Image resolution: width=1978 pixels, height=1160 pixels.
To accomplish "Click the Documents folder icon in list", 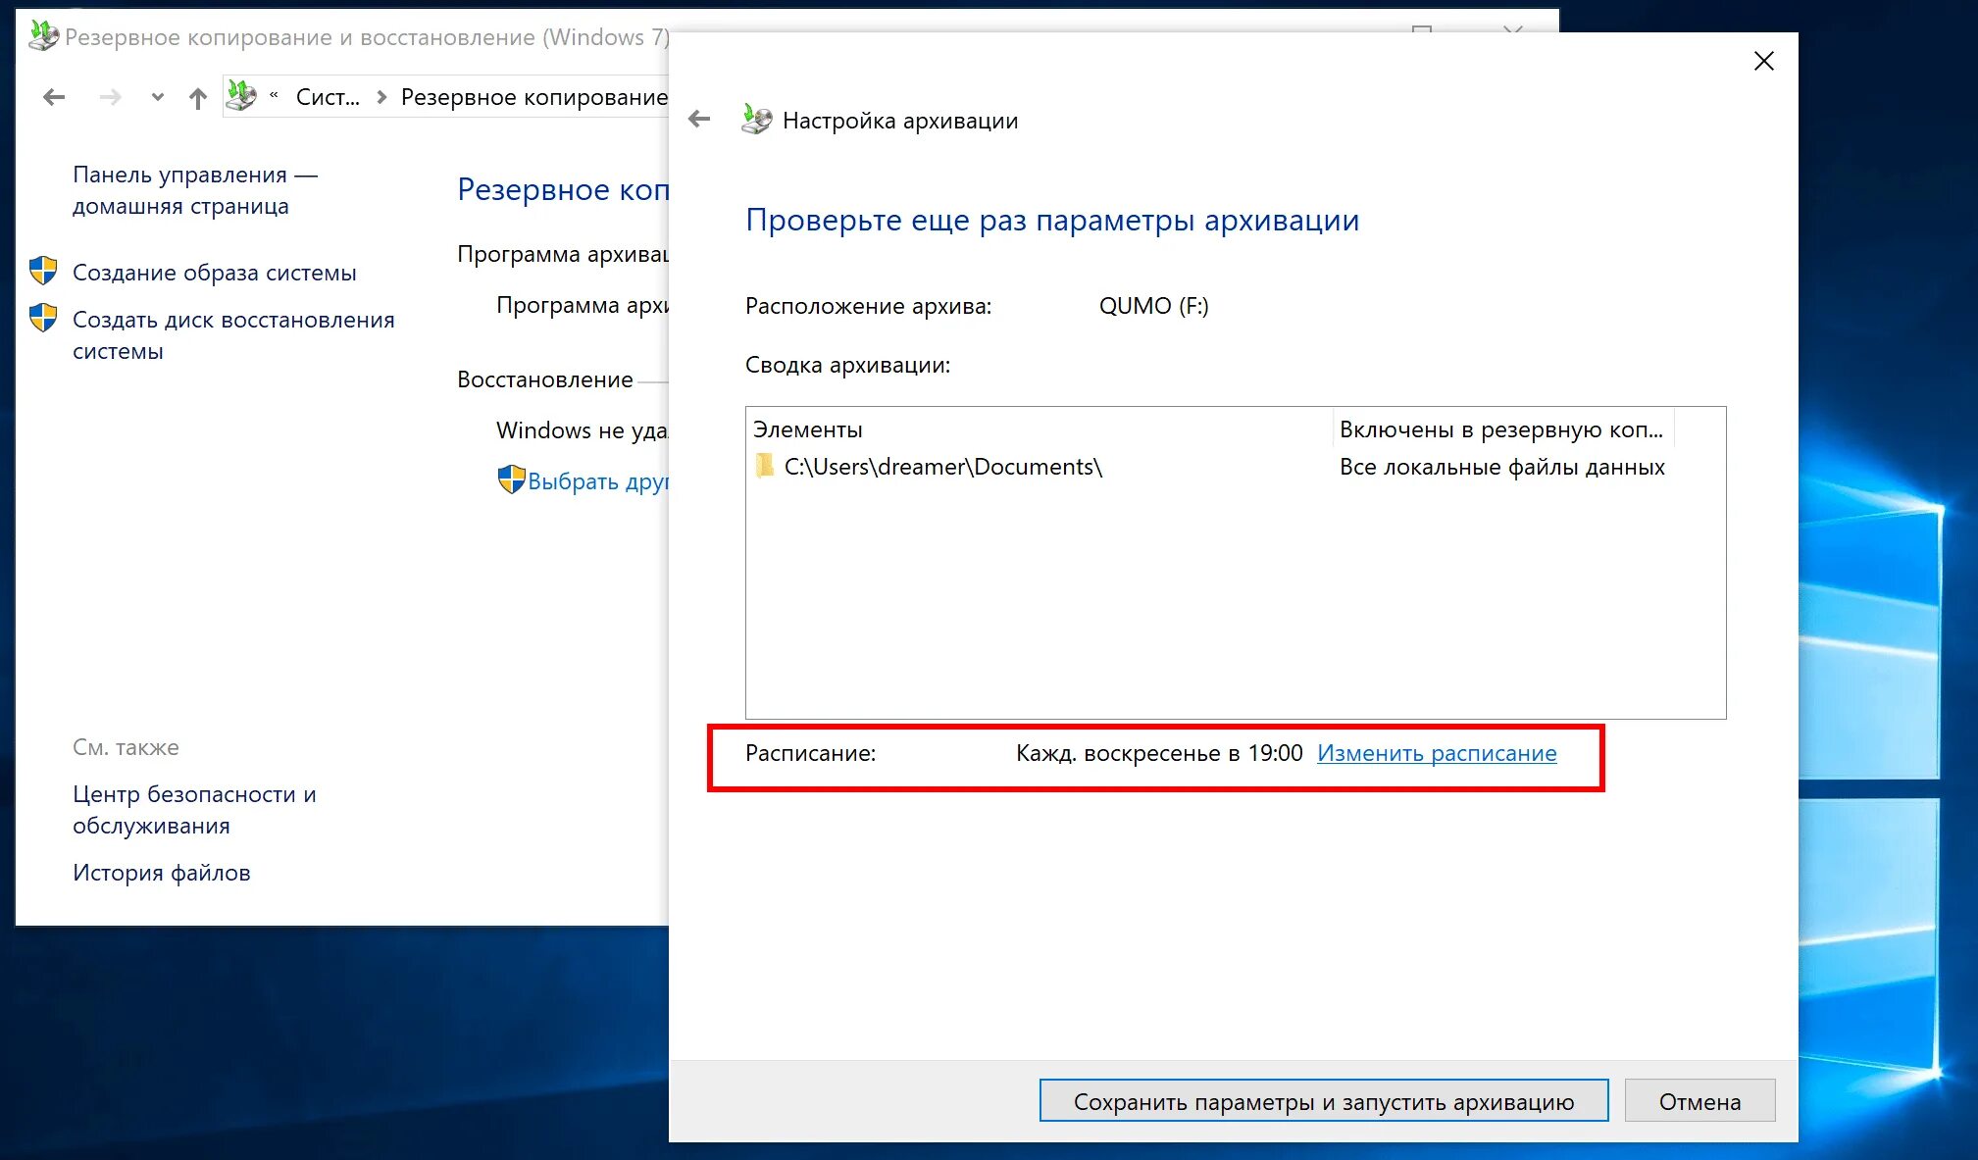I will pyautogui.click(x=765, y=466).
